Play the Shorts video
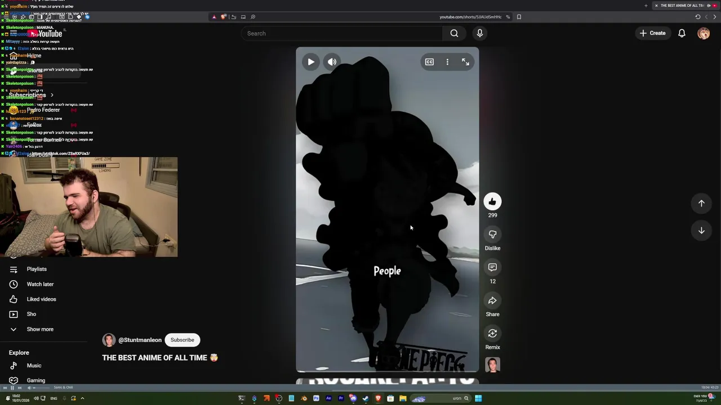Viewport: 721px width, 405px height. pos(311,62)
